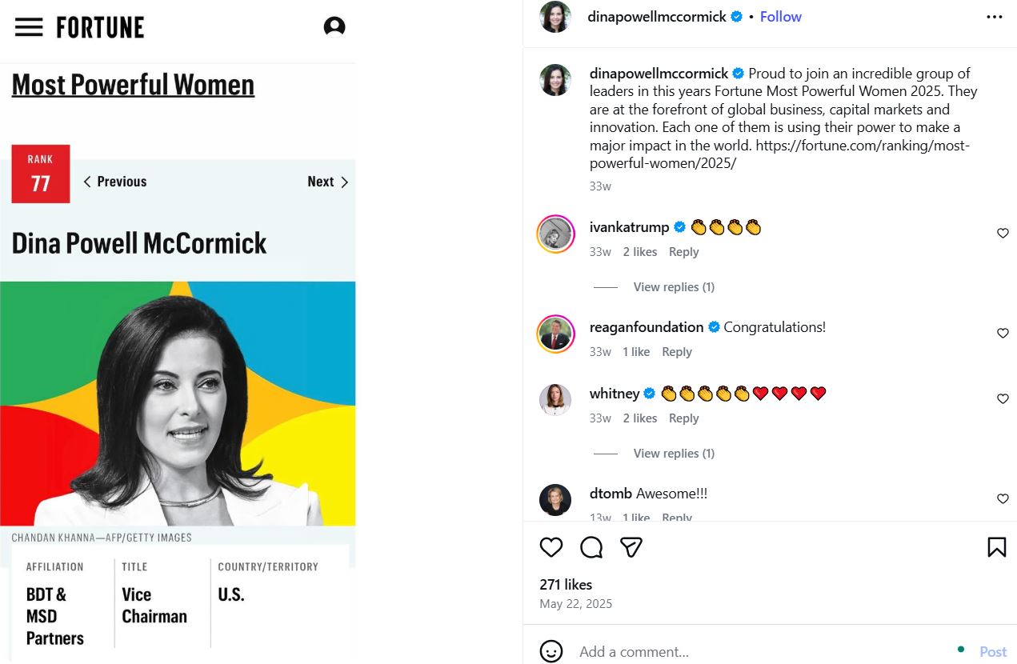
Task: Like the post with heart icon
Action: pos(551,547)
